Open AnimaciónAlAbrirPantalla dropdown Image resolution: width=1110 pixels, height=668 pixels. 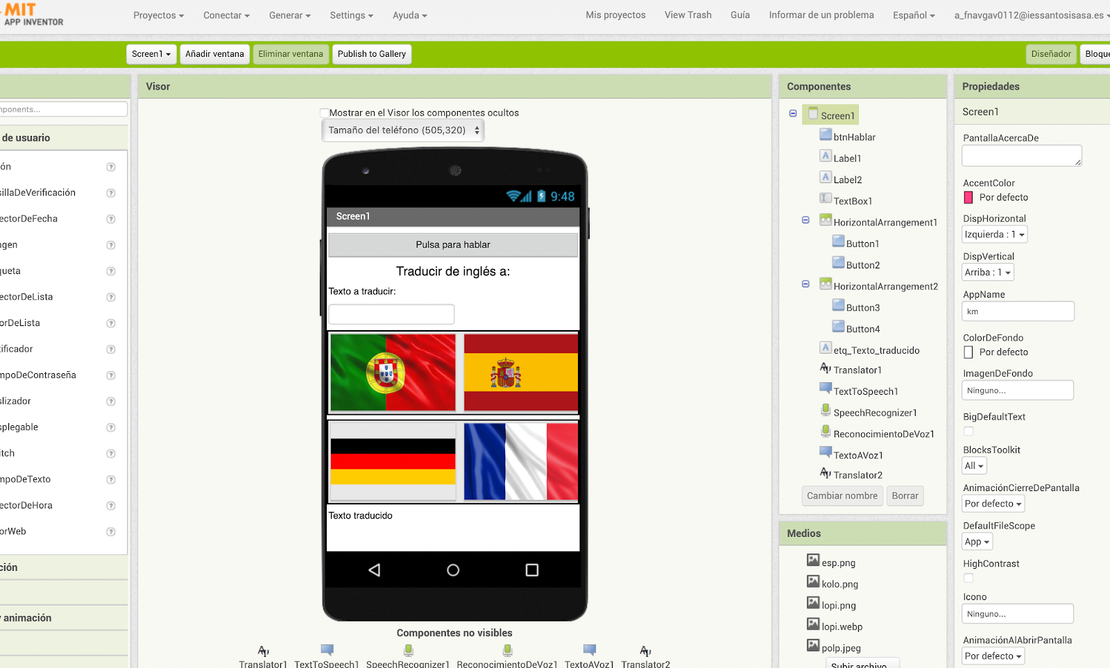coord(993,656)
